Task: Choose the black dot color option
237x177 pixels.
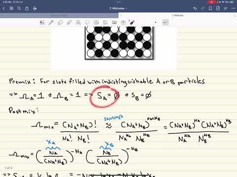Action: click(x=156, y=22)
